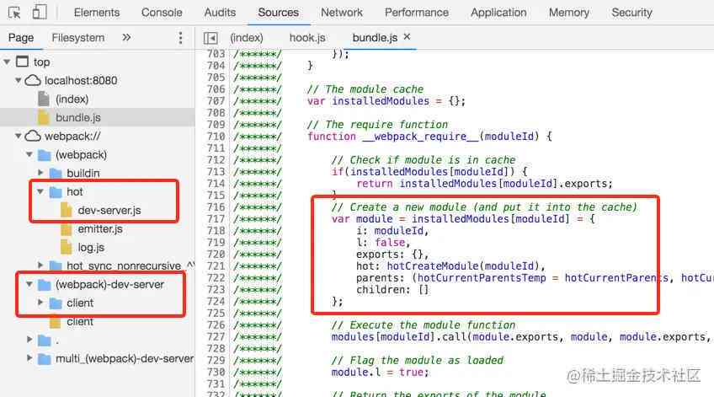Click the dev-server.js file icon
714x397 pixels.
click(67, 210)
